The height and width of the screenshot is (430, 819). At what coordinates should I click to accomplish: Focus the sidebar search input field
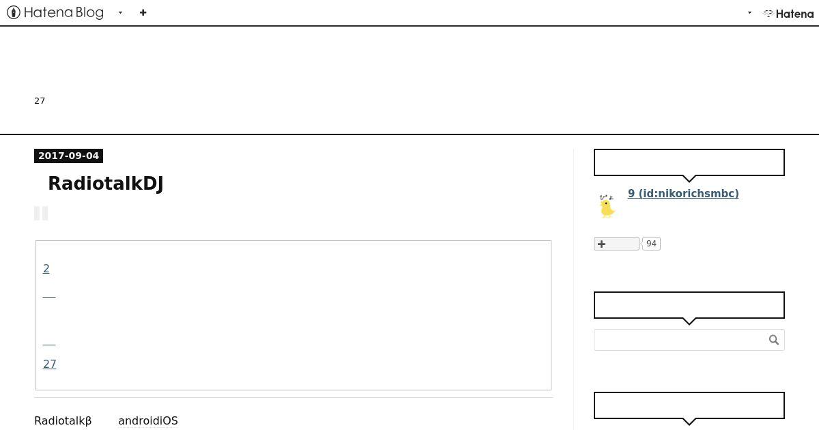point(680,340)
